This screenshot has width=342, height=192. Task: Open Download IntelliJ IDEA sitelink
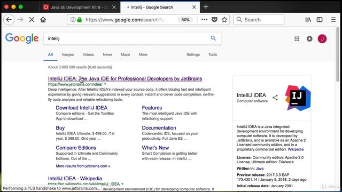[x=82, y=108]
